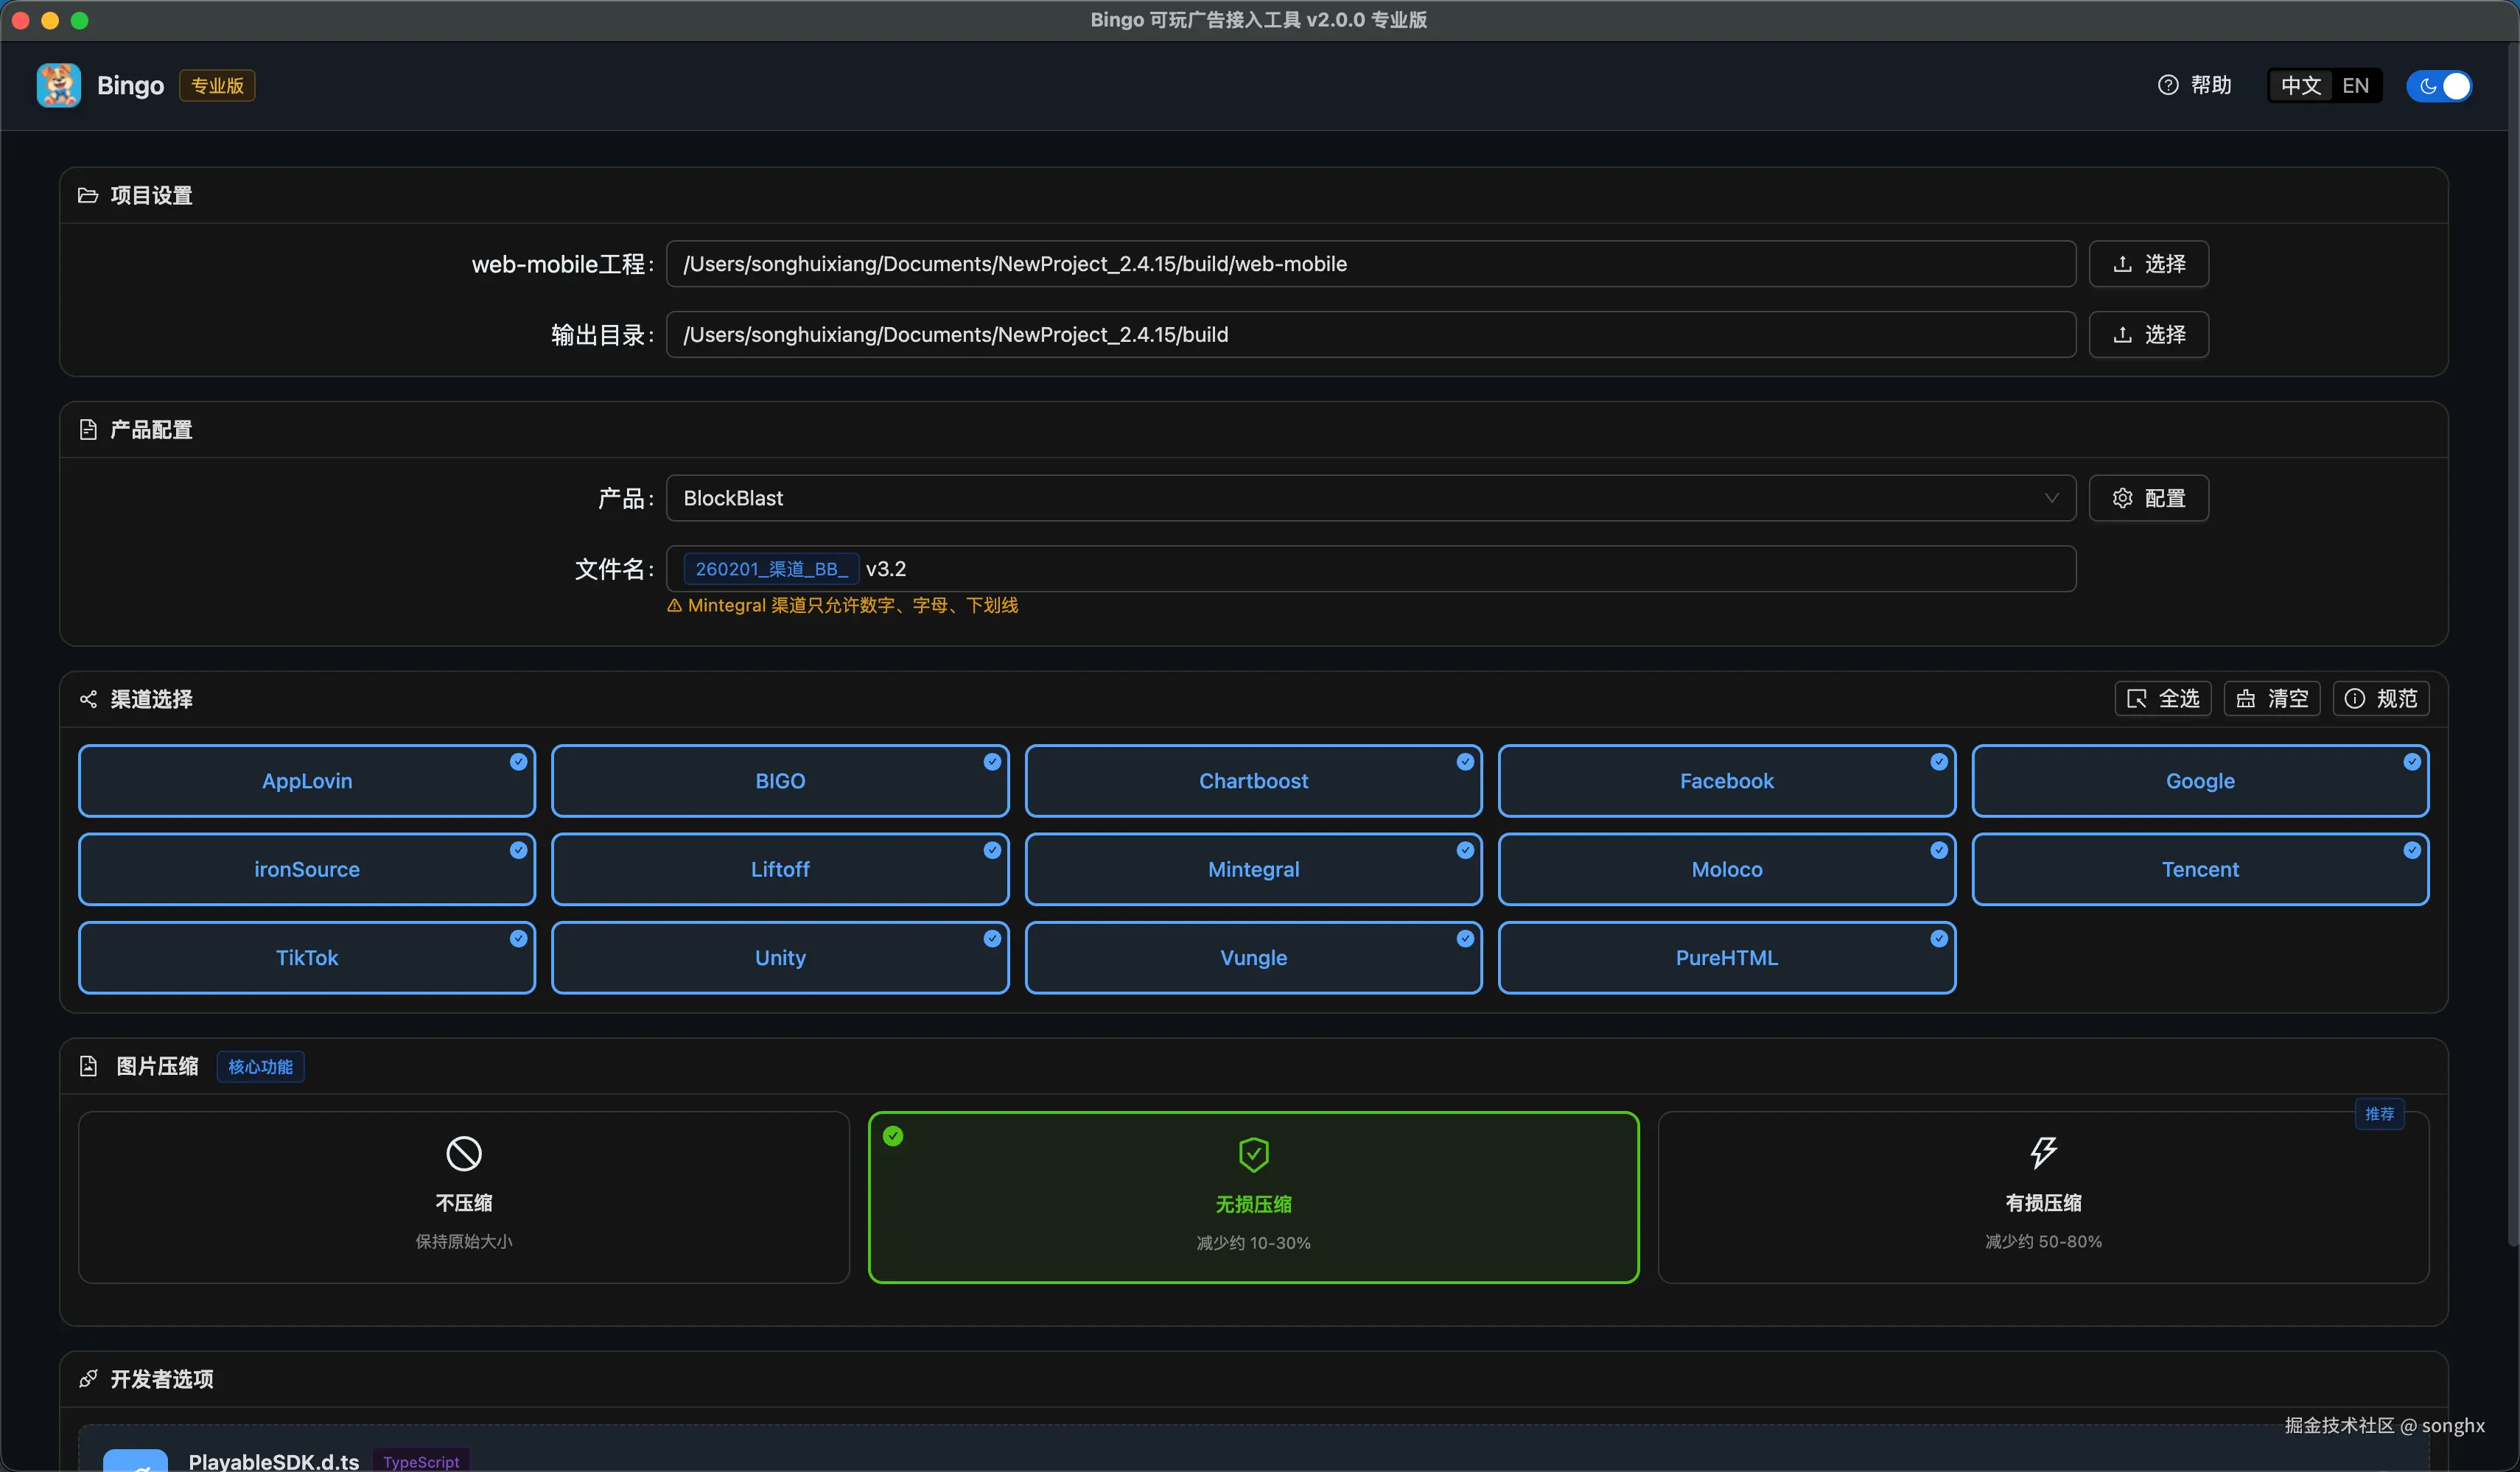The height and width of the screenshot is (1472, 2520).
Task: Click the file name warning triangle icon
Action: pyautogui.click(x=674, y=605)
